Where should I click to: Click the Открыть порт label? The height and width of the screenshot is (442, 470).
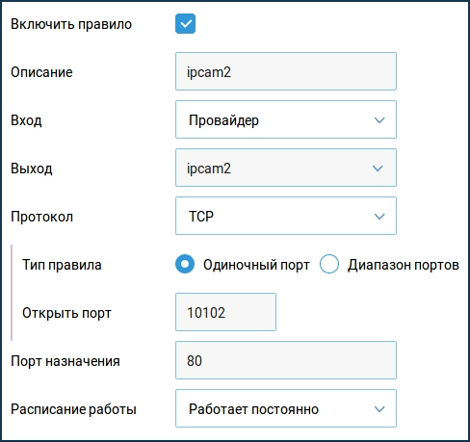[66, 313]
